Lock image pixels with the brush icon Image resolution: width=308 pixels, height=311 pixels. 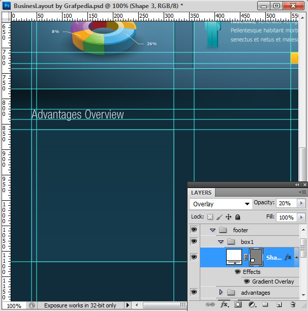220,217
